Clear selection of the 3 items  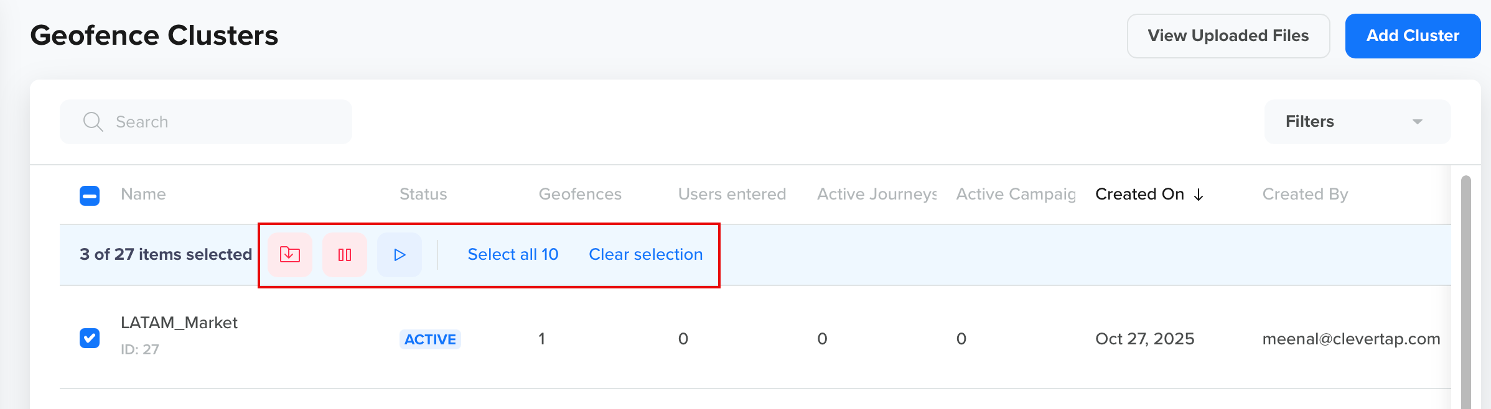coord(645,254)
